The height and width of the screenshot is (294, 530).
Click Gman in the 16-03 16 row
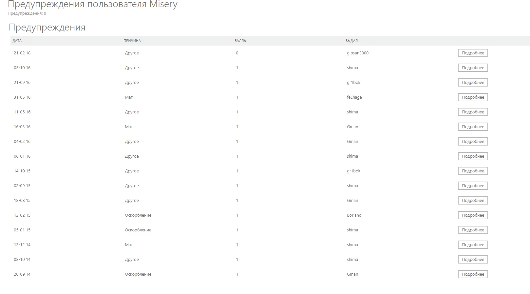coord(352,127)
